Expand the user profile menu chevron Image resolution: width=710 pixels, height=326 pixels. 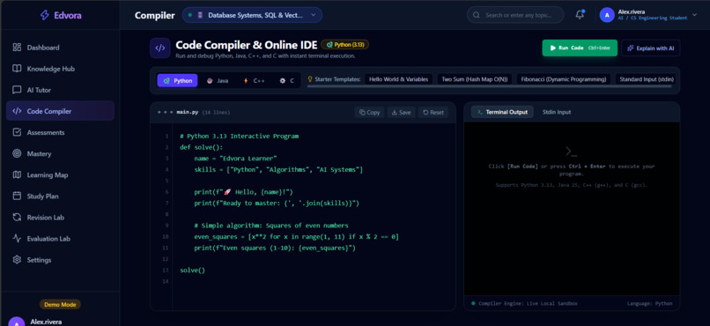click(695, 15)
